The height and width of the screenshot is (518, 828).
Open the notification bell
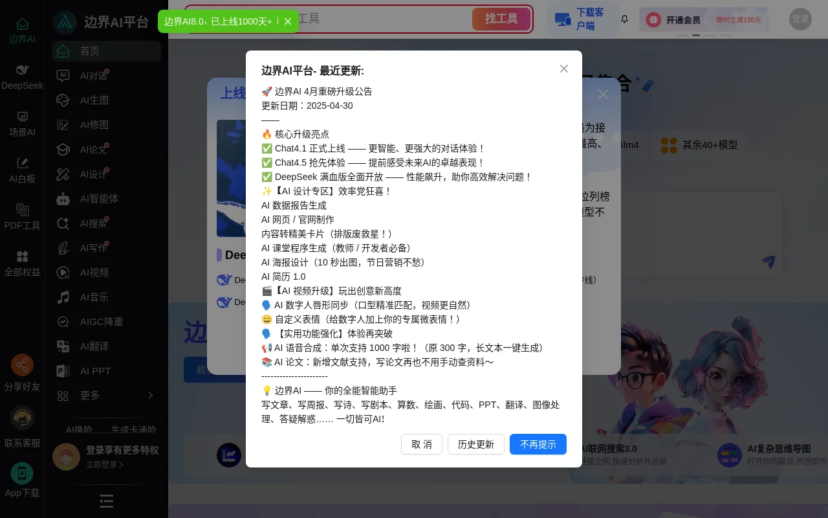624,19
